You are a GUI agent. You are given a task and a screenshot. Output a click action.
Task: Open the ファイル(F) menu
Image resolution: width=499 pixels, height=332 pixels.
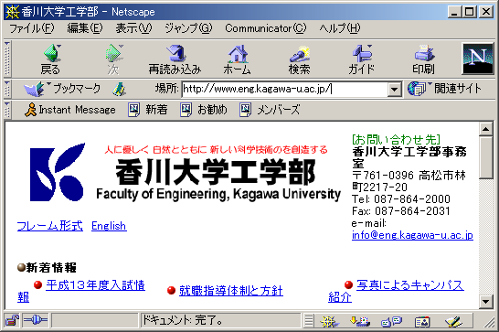(x=32, y=28)
